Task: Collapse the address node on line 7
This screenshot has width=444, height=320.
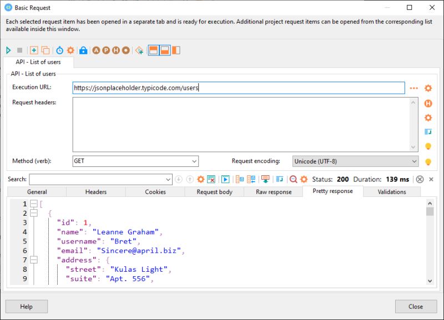Action: [x=34, y=260]
